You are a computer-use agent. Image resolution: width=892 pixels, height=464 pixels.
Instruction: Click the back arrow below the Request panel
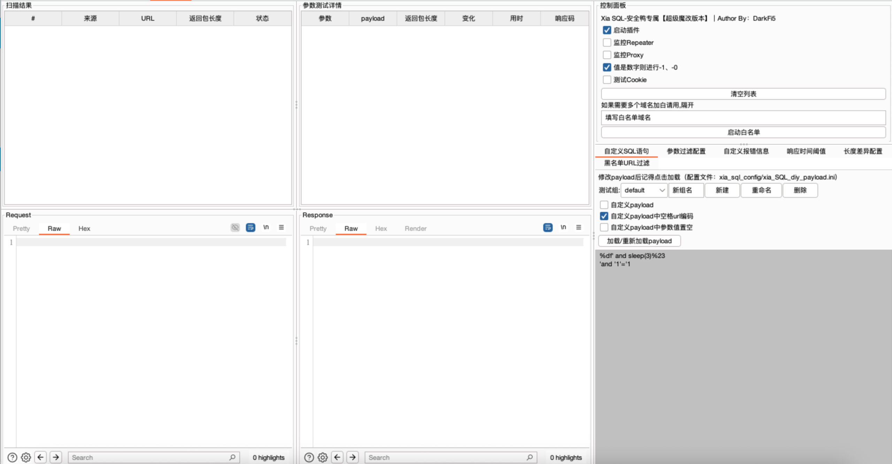click(x=40, y=457)
